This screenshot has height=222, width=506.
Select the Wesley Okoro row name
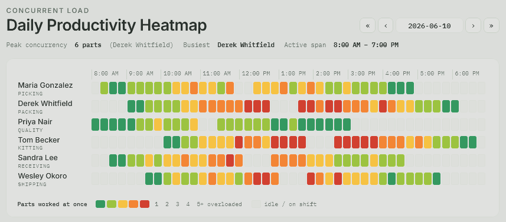(43, 176)
